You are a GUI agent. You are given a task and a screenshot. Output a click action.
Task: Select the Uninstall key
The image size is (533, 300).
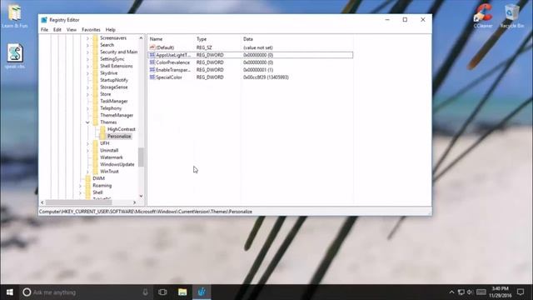point(109,150)
